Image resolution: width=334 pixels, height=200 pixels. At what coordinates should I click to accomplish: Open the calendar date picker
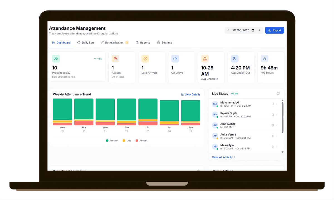[253, 30]
